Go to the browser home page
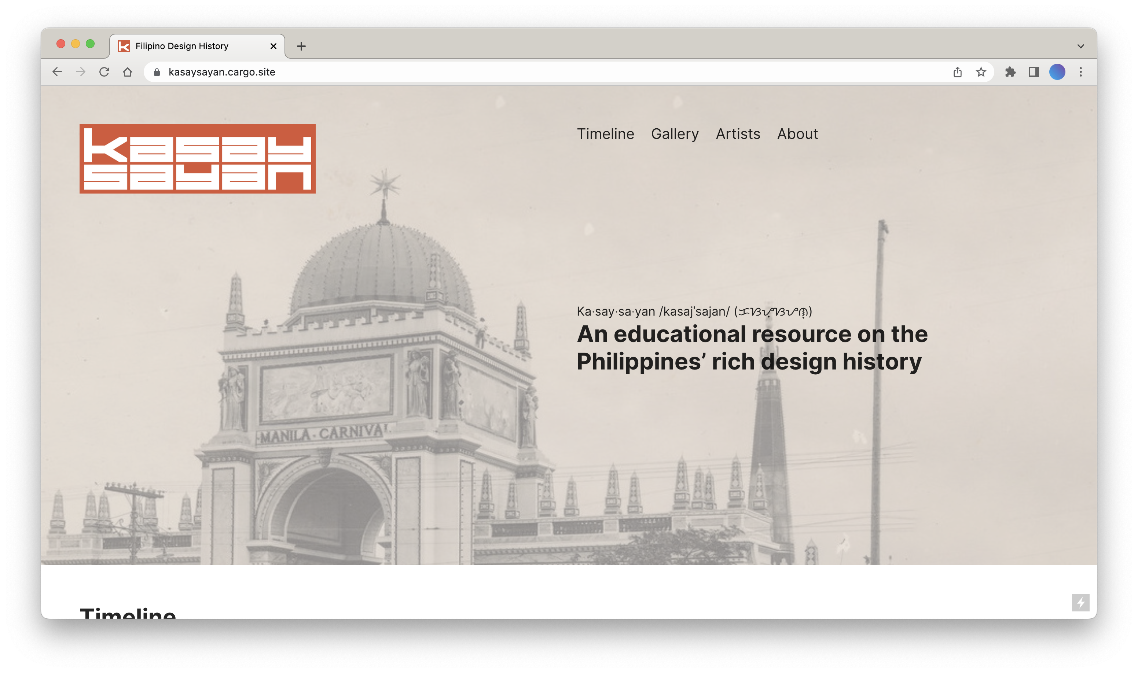 pos(128,71)
